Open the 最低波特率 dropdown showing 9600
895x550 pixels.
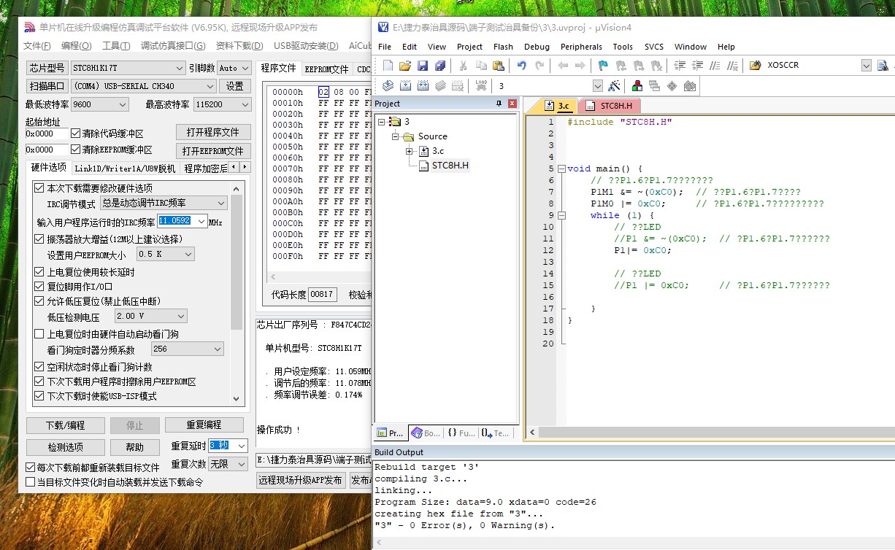click(100, 104)
